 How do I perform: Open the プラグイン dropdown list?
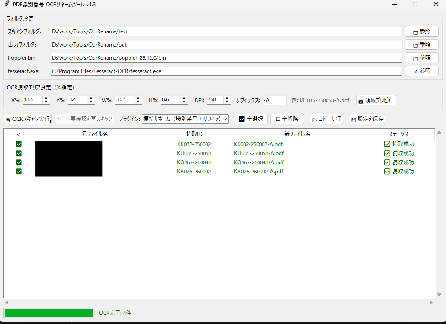(x=185, y=119)
